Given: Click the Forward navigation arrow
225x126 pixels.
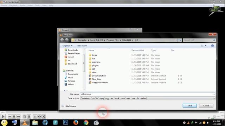Looking at the screenshot, I should click(x=67, y=40).
